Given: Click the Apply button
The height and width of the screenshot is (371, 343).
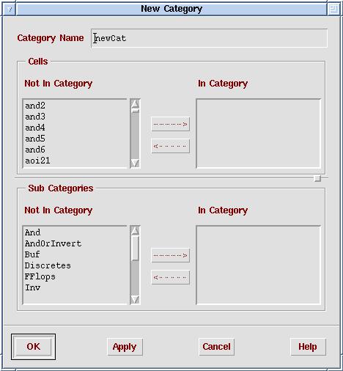Looking at the screenshot, I should click(x=125, y=347).
